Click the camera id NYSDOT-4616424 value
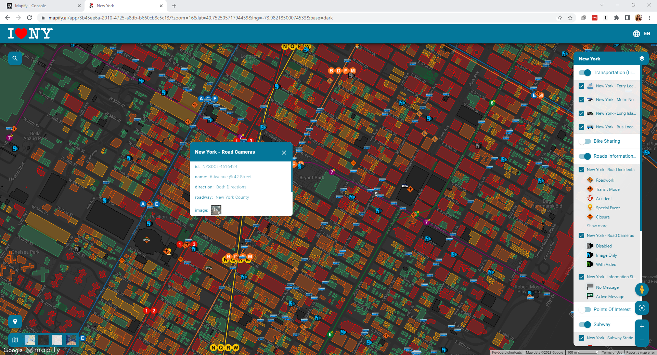Image resolution: width=657 pixels, height=355 pixels. (220, 167)
